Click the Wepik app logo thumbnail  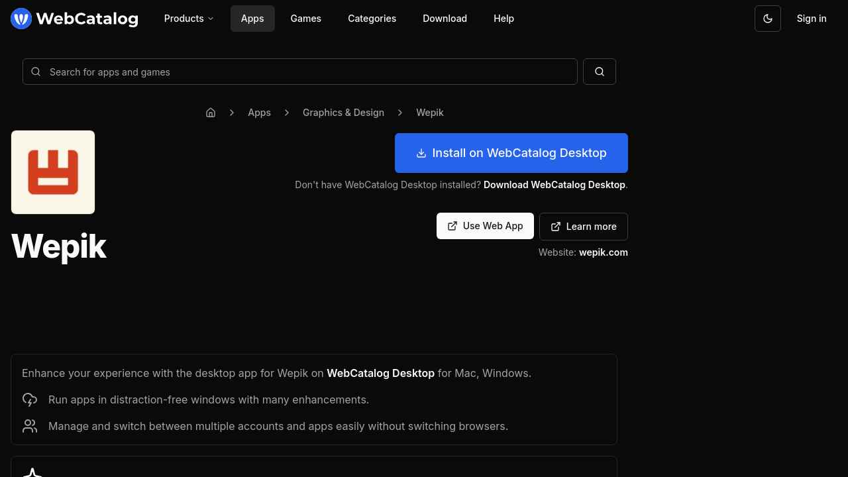pos(53,172)
